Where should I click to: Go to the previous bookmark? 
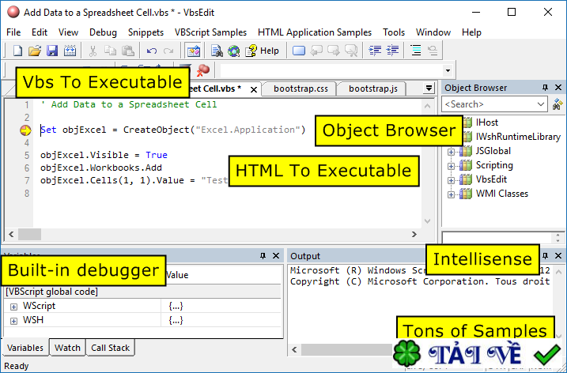[316, 51]
